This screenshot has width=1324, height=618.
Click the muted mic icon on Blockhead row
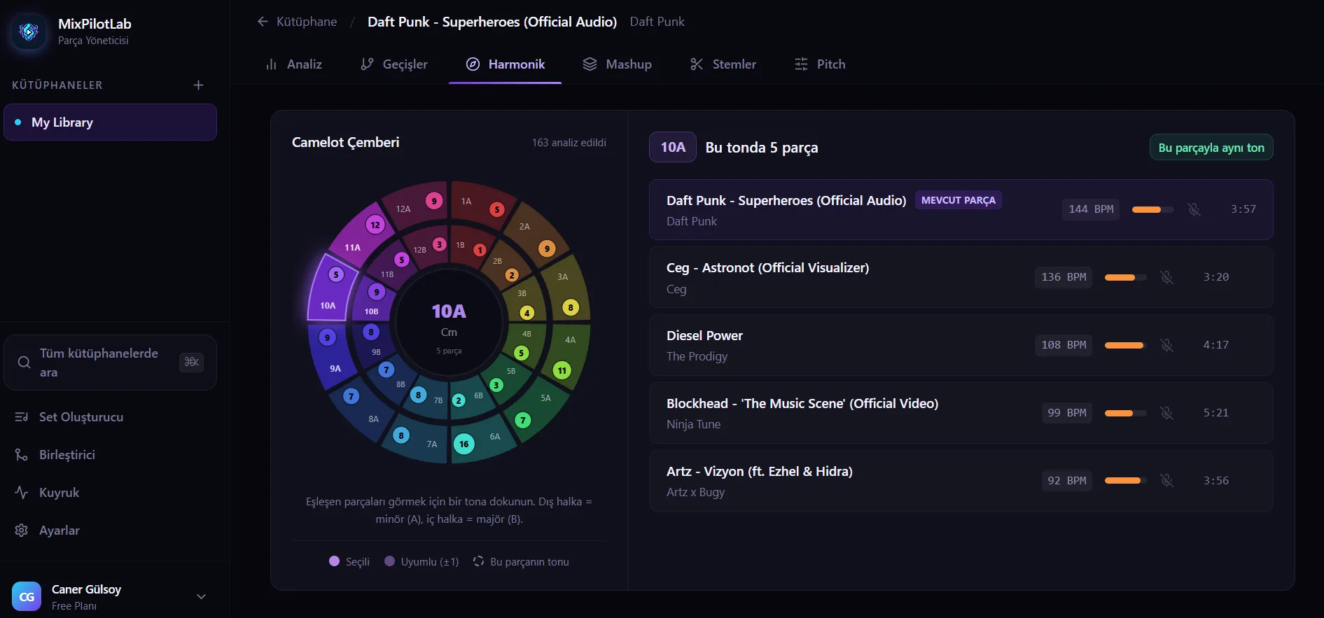[x=1167, y=413]
